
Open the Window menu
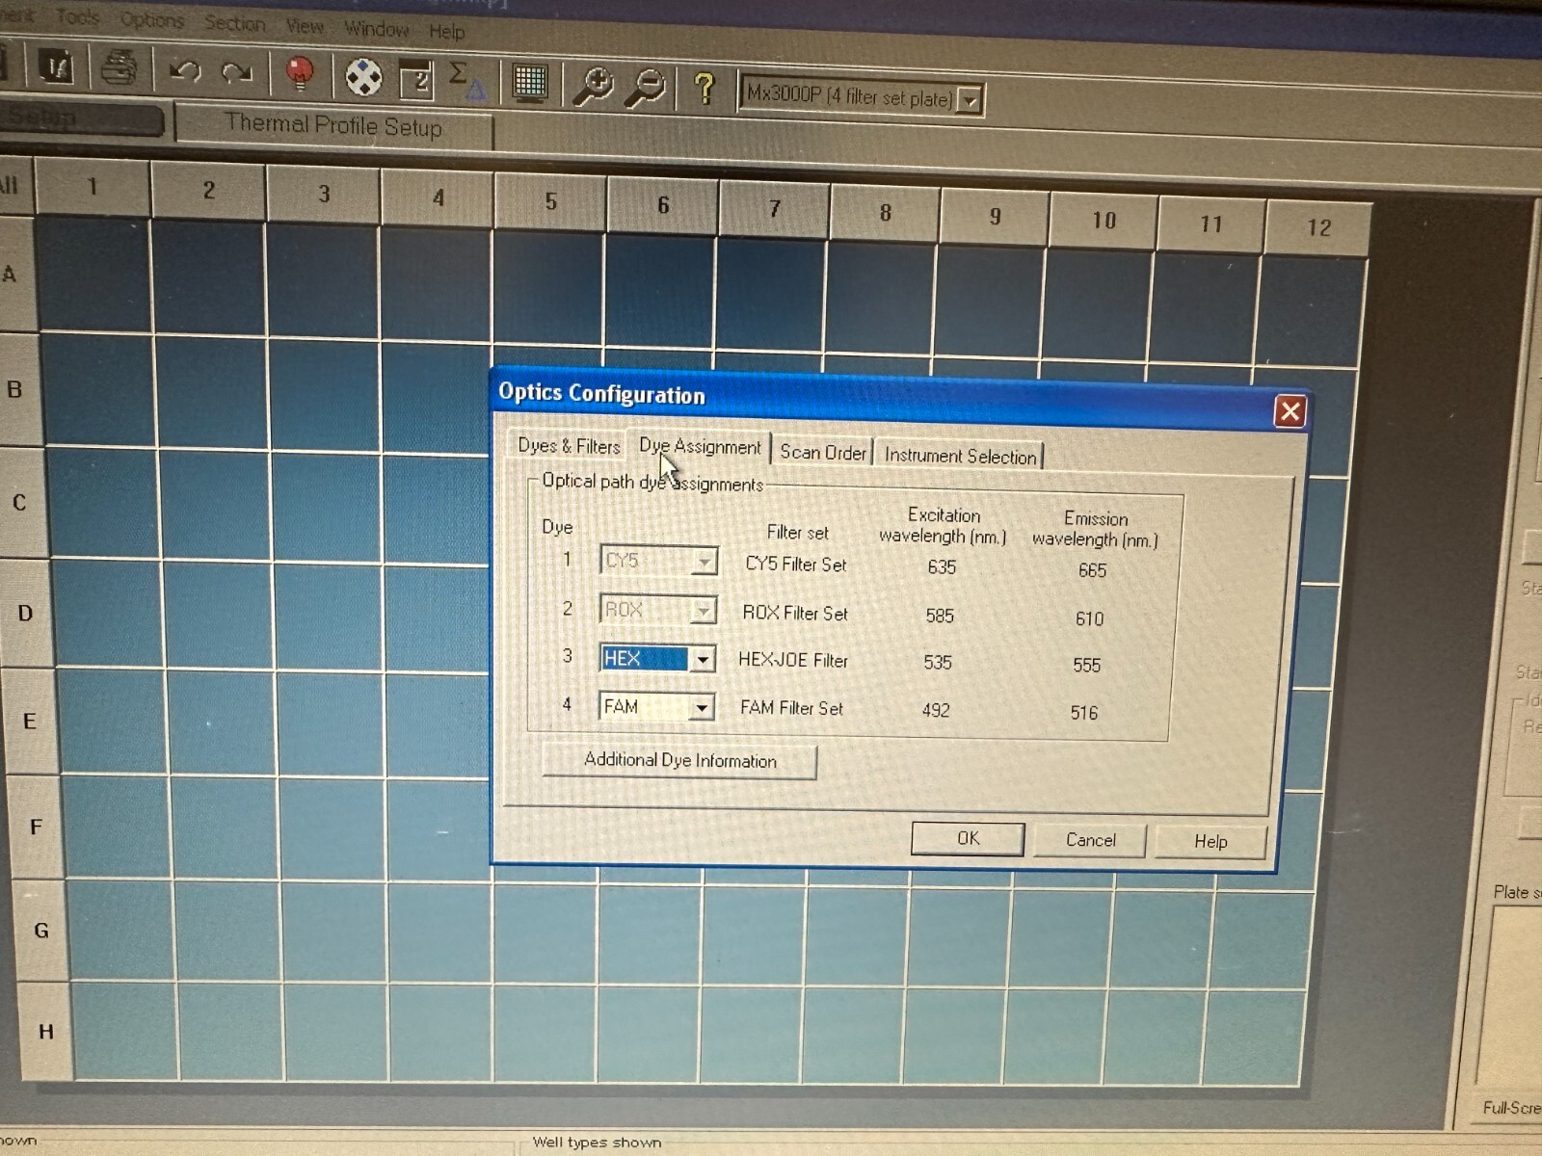click(377, 29)
